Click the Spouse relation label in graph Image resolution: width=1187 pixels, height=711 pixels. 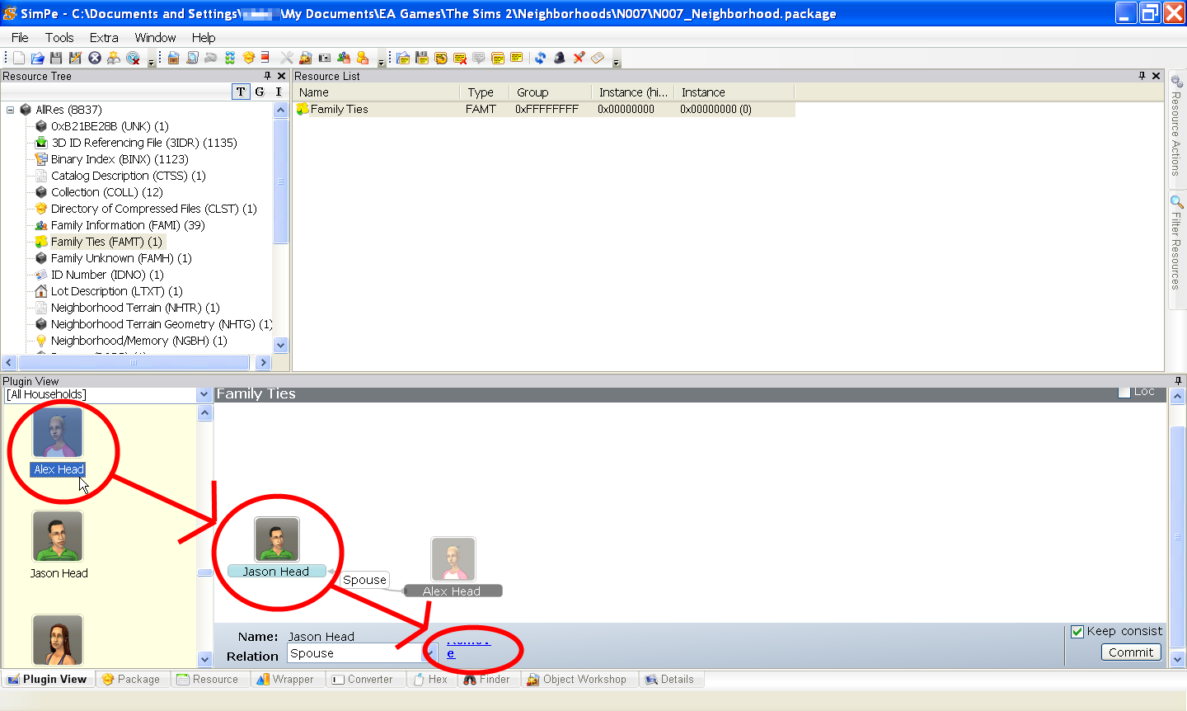(x=364, y=580)
